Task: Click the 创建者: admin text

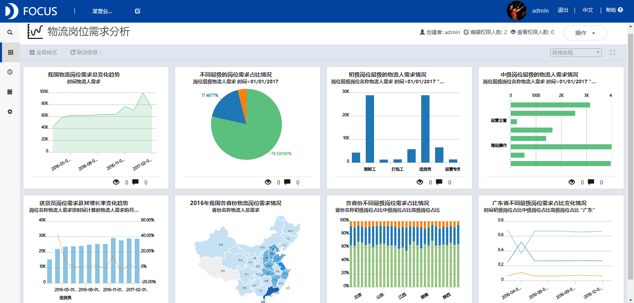Action: [443, 32]
